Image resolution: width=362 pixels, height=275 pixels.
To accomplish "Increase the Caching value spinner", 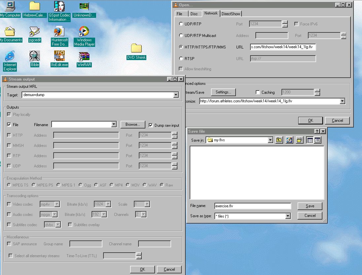I will 317,91.
